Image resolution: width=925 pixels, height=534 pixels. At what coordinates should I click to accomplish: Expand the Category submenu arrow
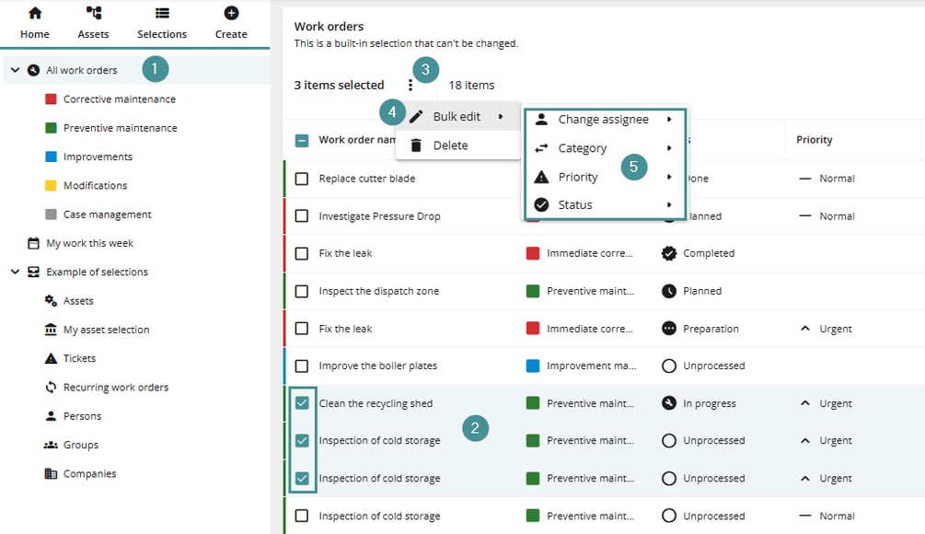pyautogui.click(x=669, y=148)
